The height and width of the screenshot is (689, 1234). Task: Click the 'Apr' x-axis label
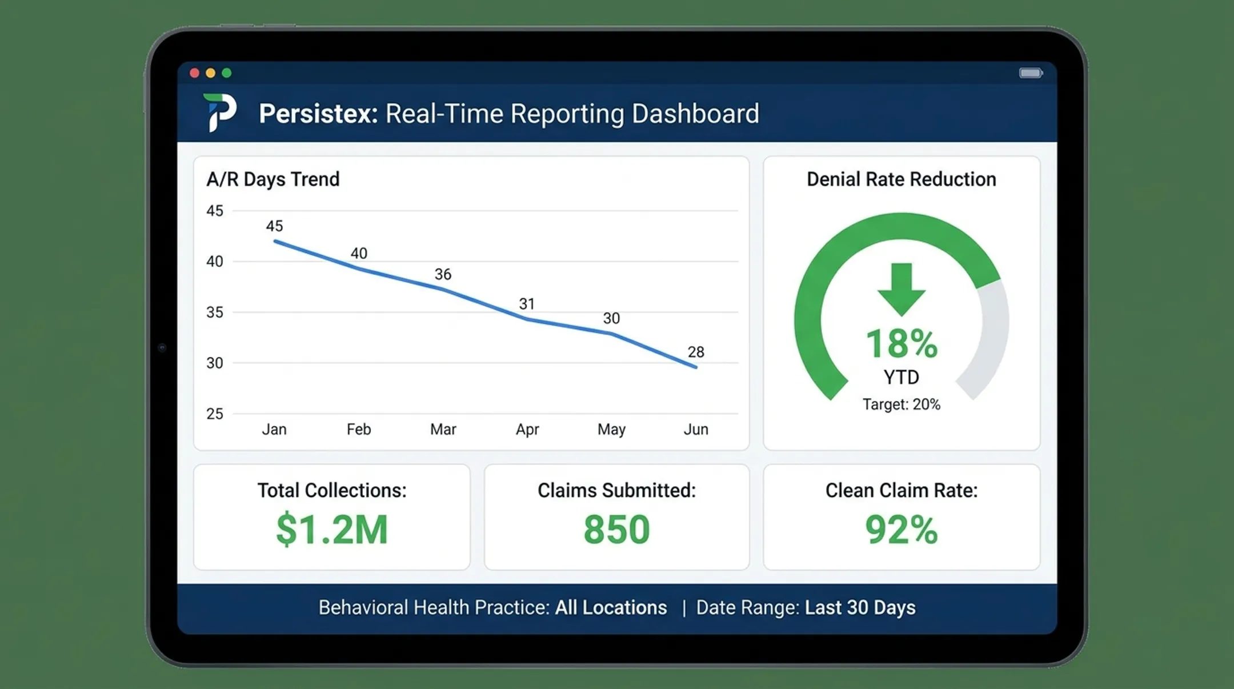point(527,429)
